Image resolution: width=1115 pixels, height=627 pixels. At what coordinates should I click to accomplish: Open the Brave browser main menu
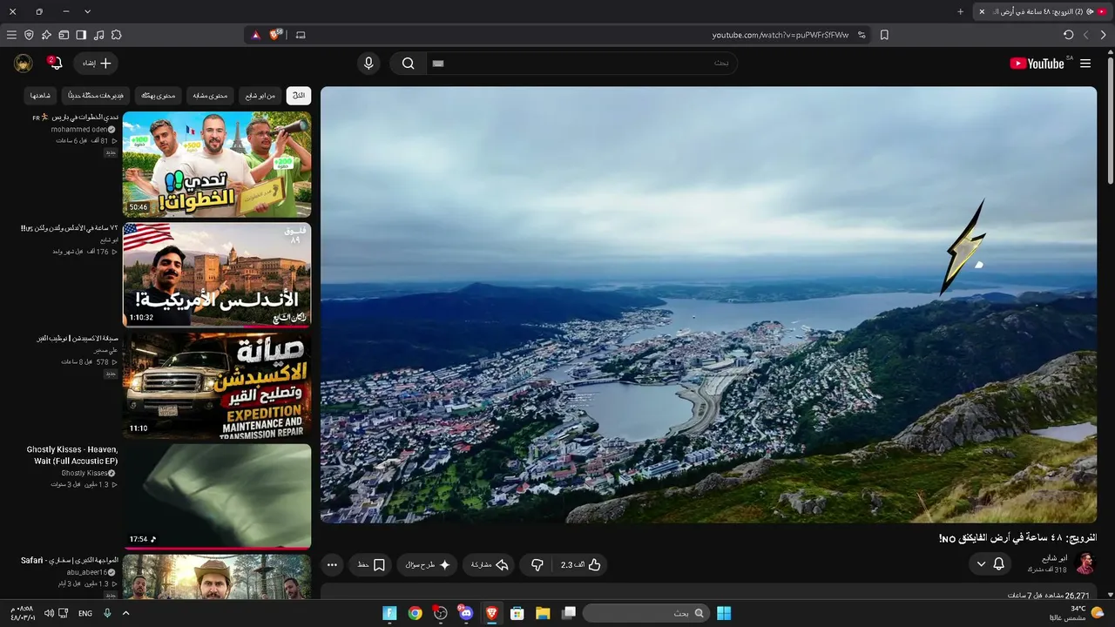11,35
